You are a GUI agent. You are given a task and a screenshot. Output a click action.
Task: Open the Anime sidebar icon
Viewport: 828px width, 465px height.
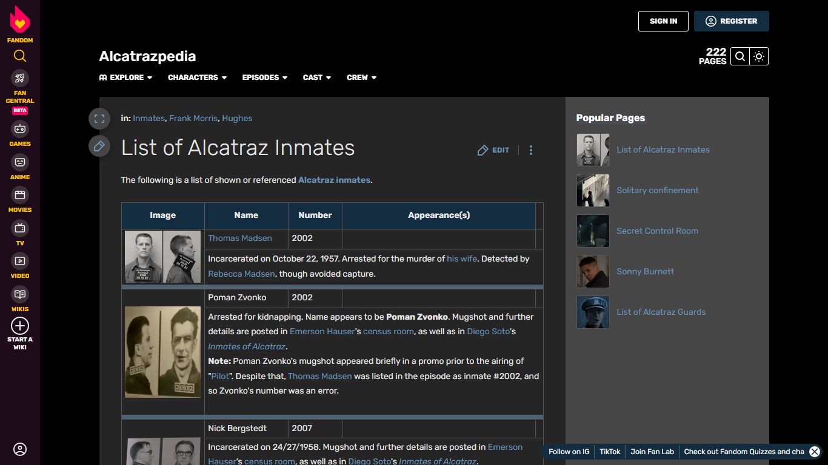point(20,162)
